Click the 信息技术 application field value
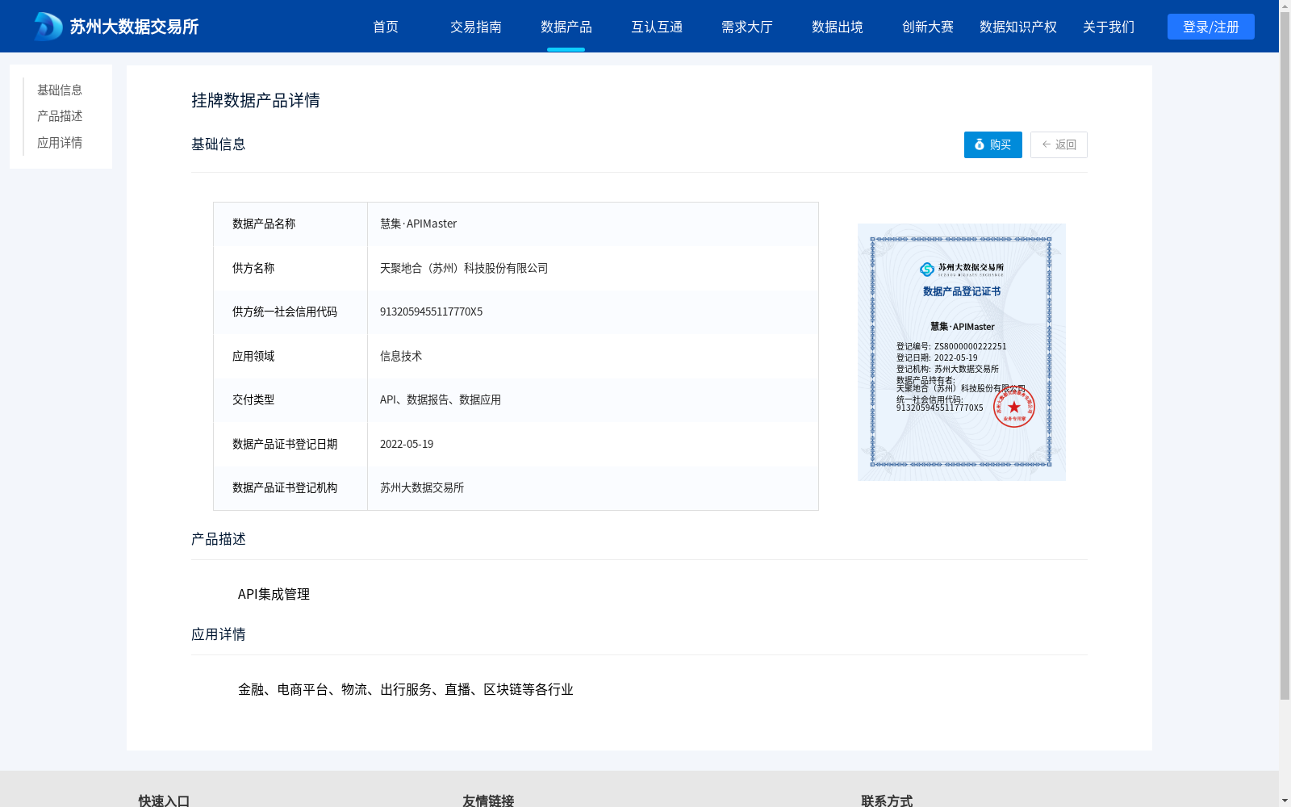The image size is (1291, 807). (x=401, y=356)
